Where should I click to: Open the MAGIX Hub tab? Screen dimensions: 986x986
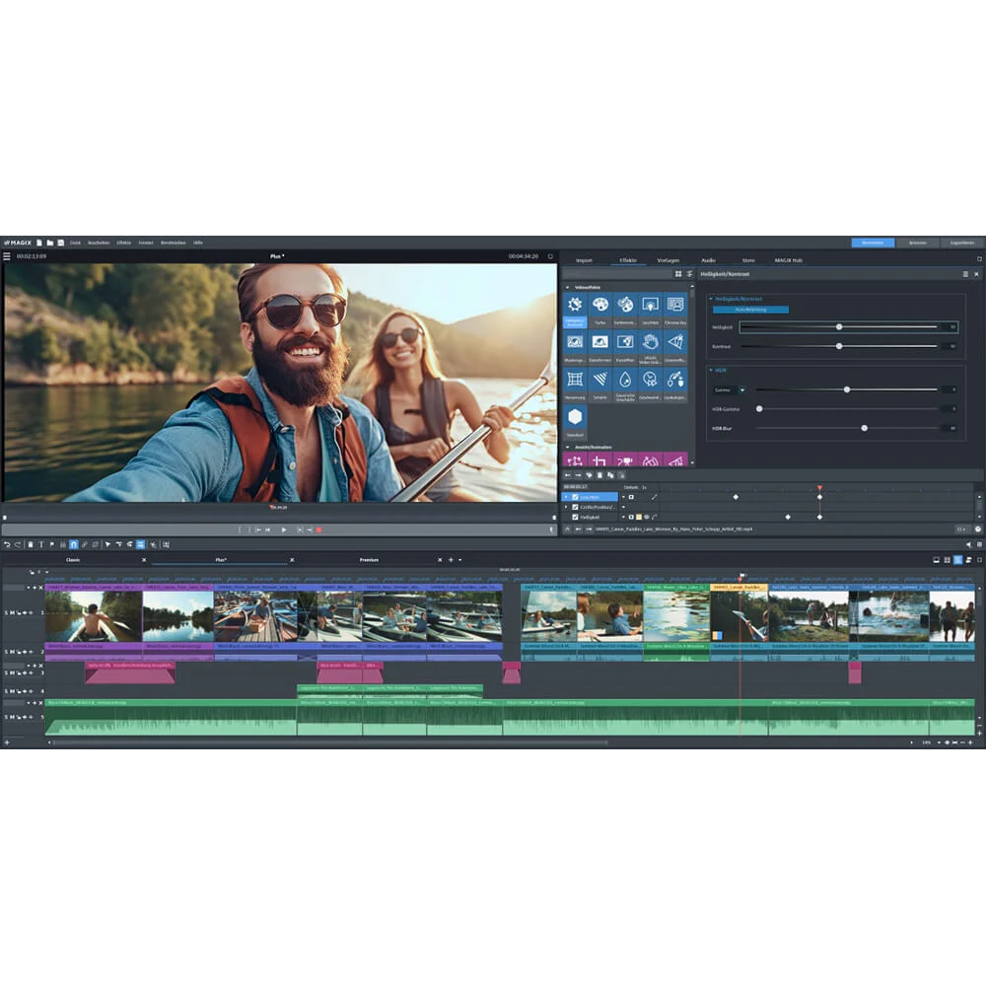(x=788, y=260)
